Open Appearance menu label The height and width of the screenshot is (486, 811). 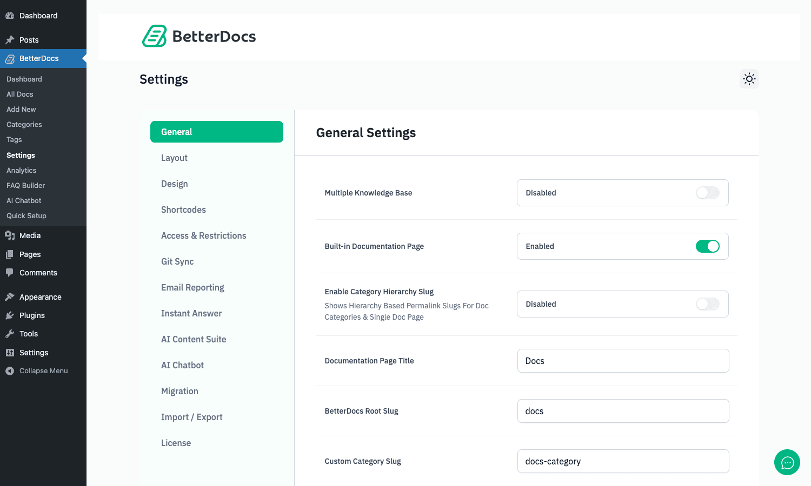[x=41, y=297]
